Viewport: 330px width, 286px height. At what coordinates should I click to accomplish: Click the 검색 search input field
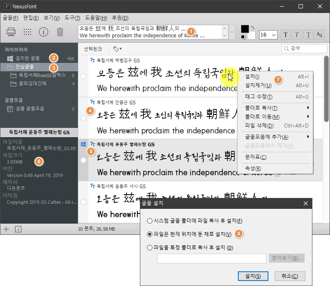tap(304, 49)
